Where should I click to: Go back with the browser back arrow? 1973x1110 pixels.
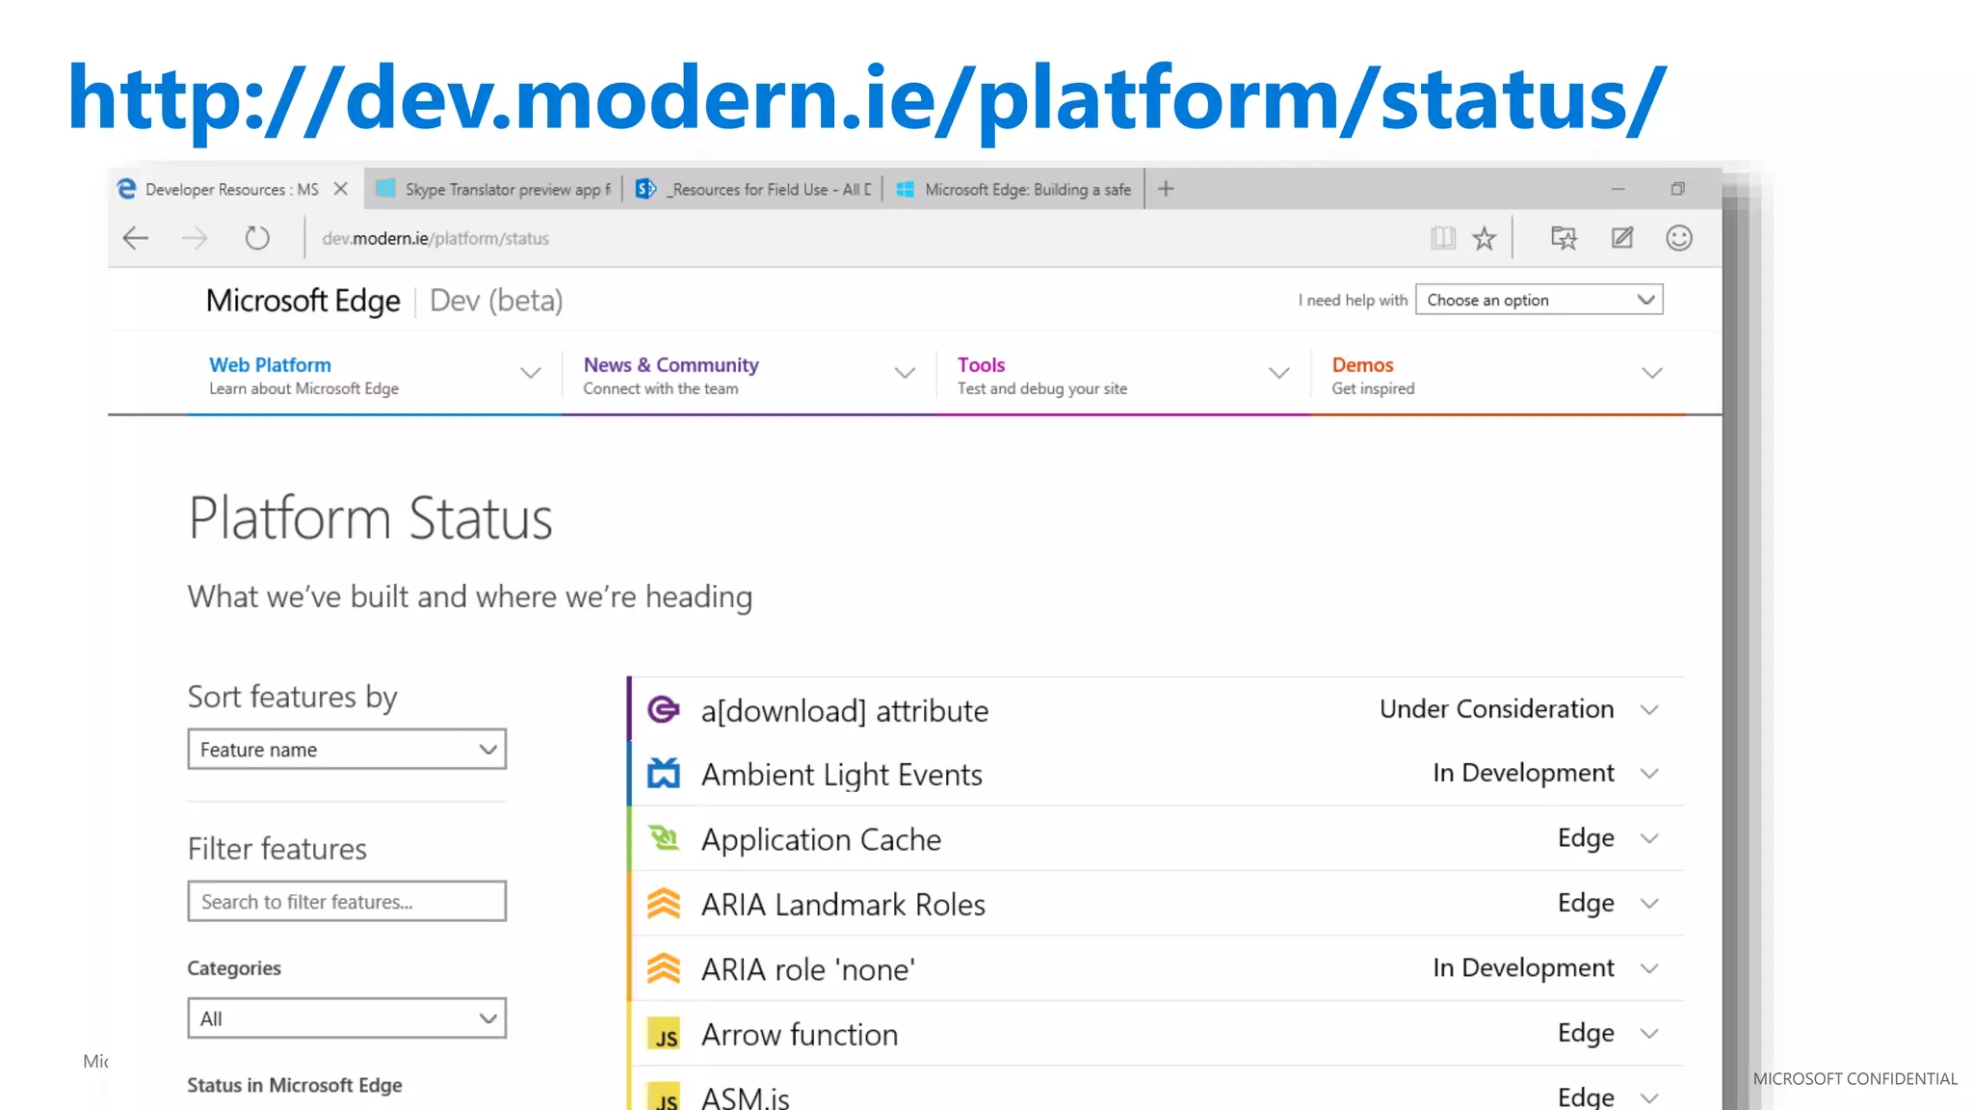[136, 238]
